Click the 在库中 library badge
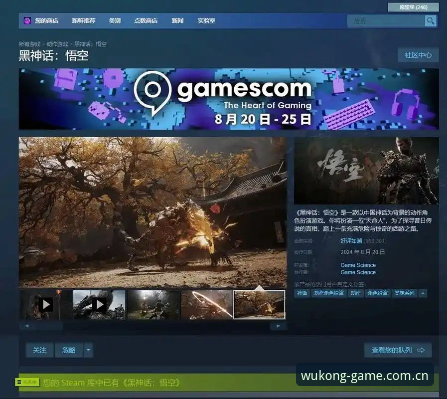 coord(27,382)
